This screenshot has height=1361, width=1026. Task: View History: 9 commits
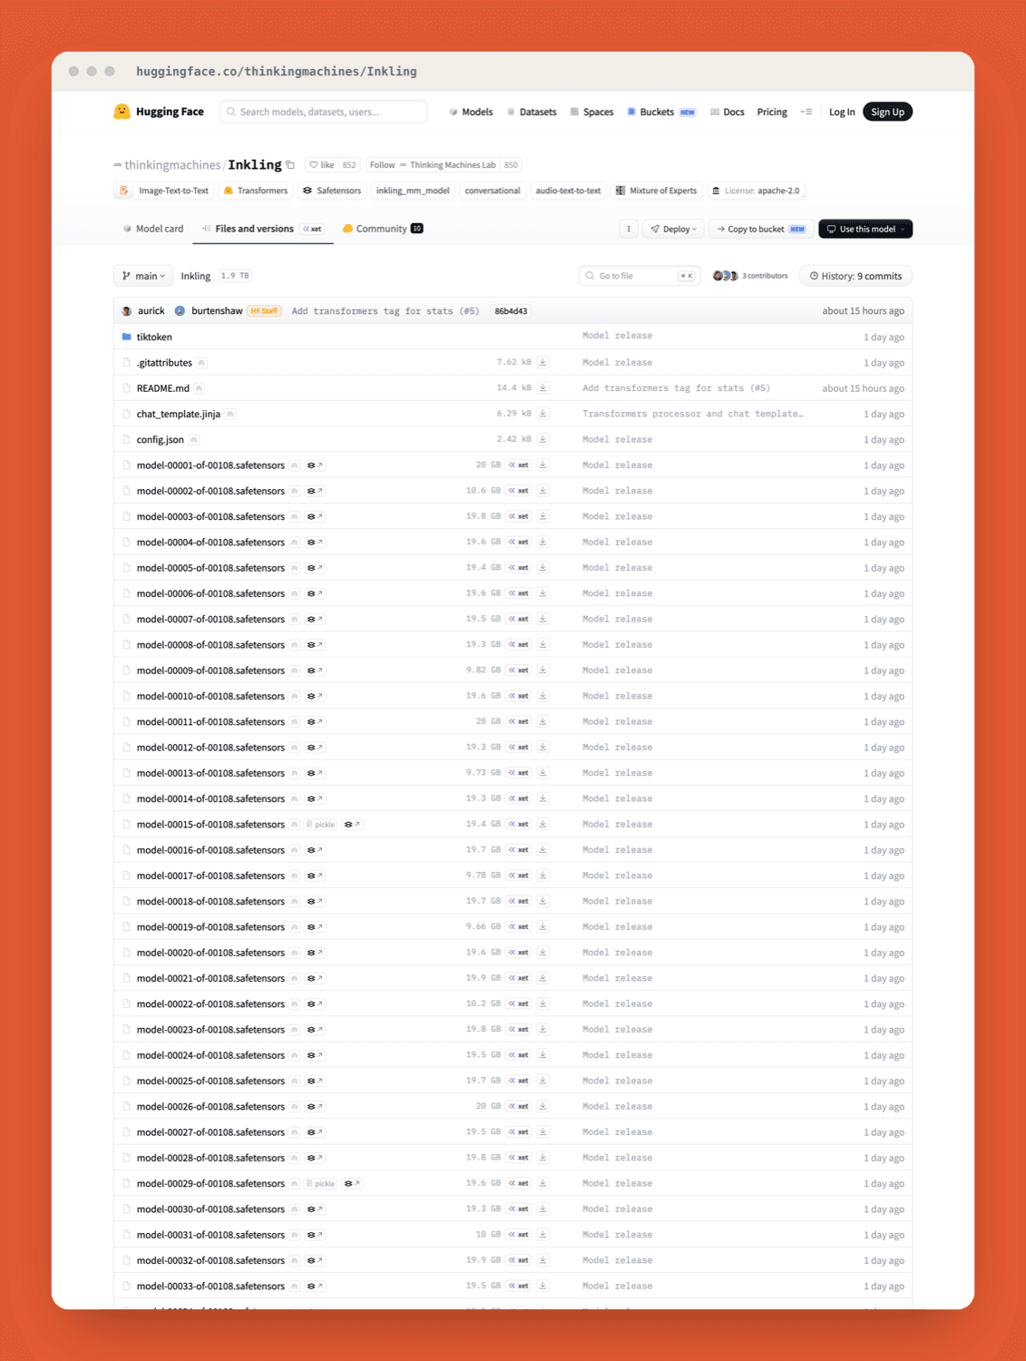tap(855, 276)
